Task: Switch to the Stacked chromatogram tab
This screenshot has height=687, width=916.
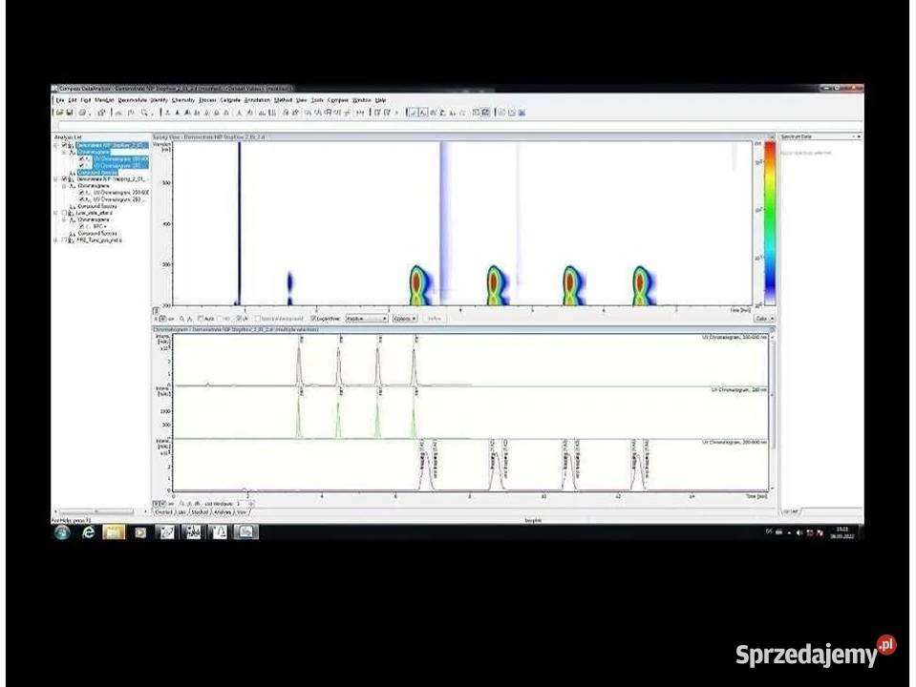Action: pyautogui.click(x=199, y=511)
